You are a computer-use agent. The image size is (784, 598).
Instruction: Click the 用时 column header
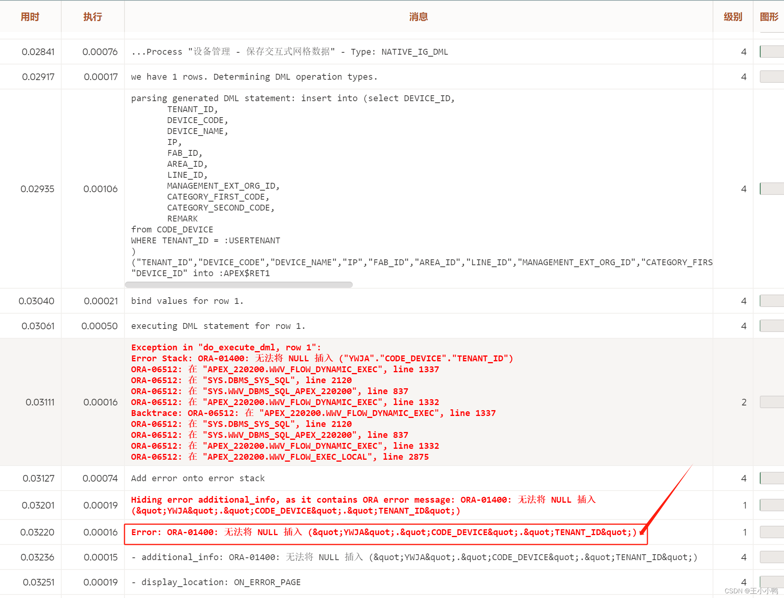[x=30, y=17]
